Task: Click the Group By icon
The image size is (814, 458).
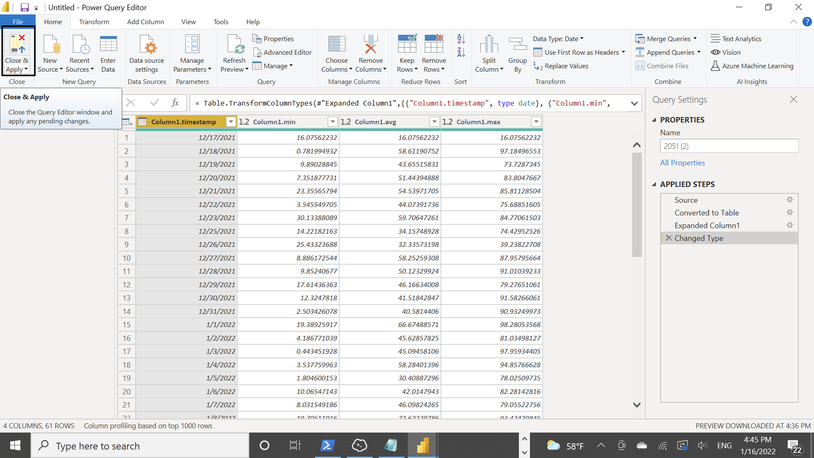Action: (x=518, y=44)
